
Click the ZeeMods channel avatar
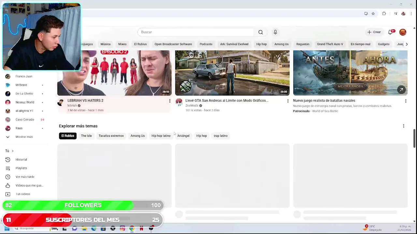click(179, 103)
